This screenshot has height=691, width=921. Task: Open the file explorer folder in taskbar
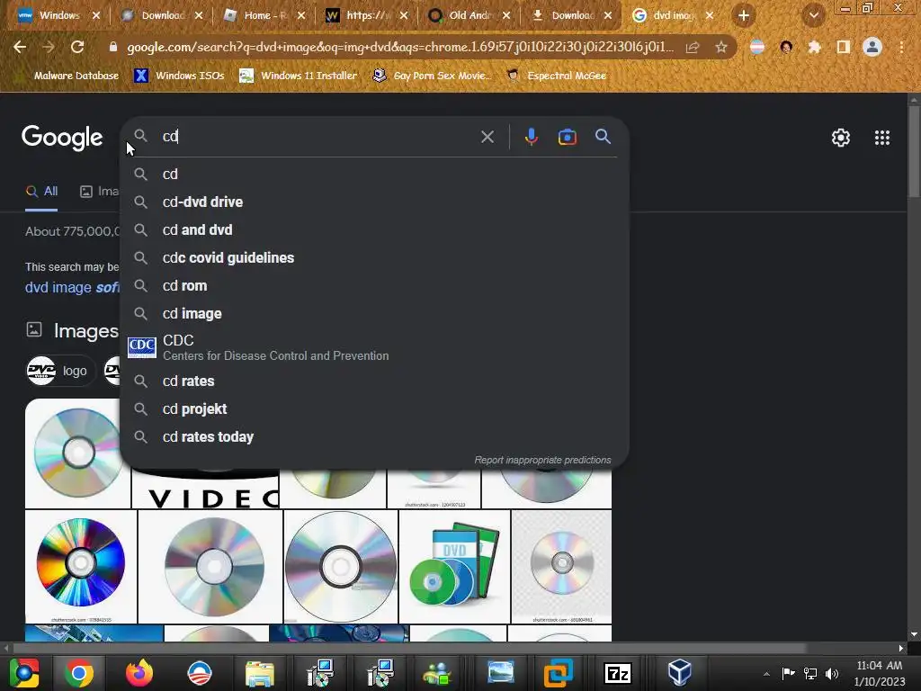260,673
